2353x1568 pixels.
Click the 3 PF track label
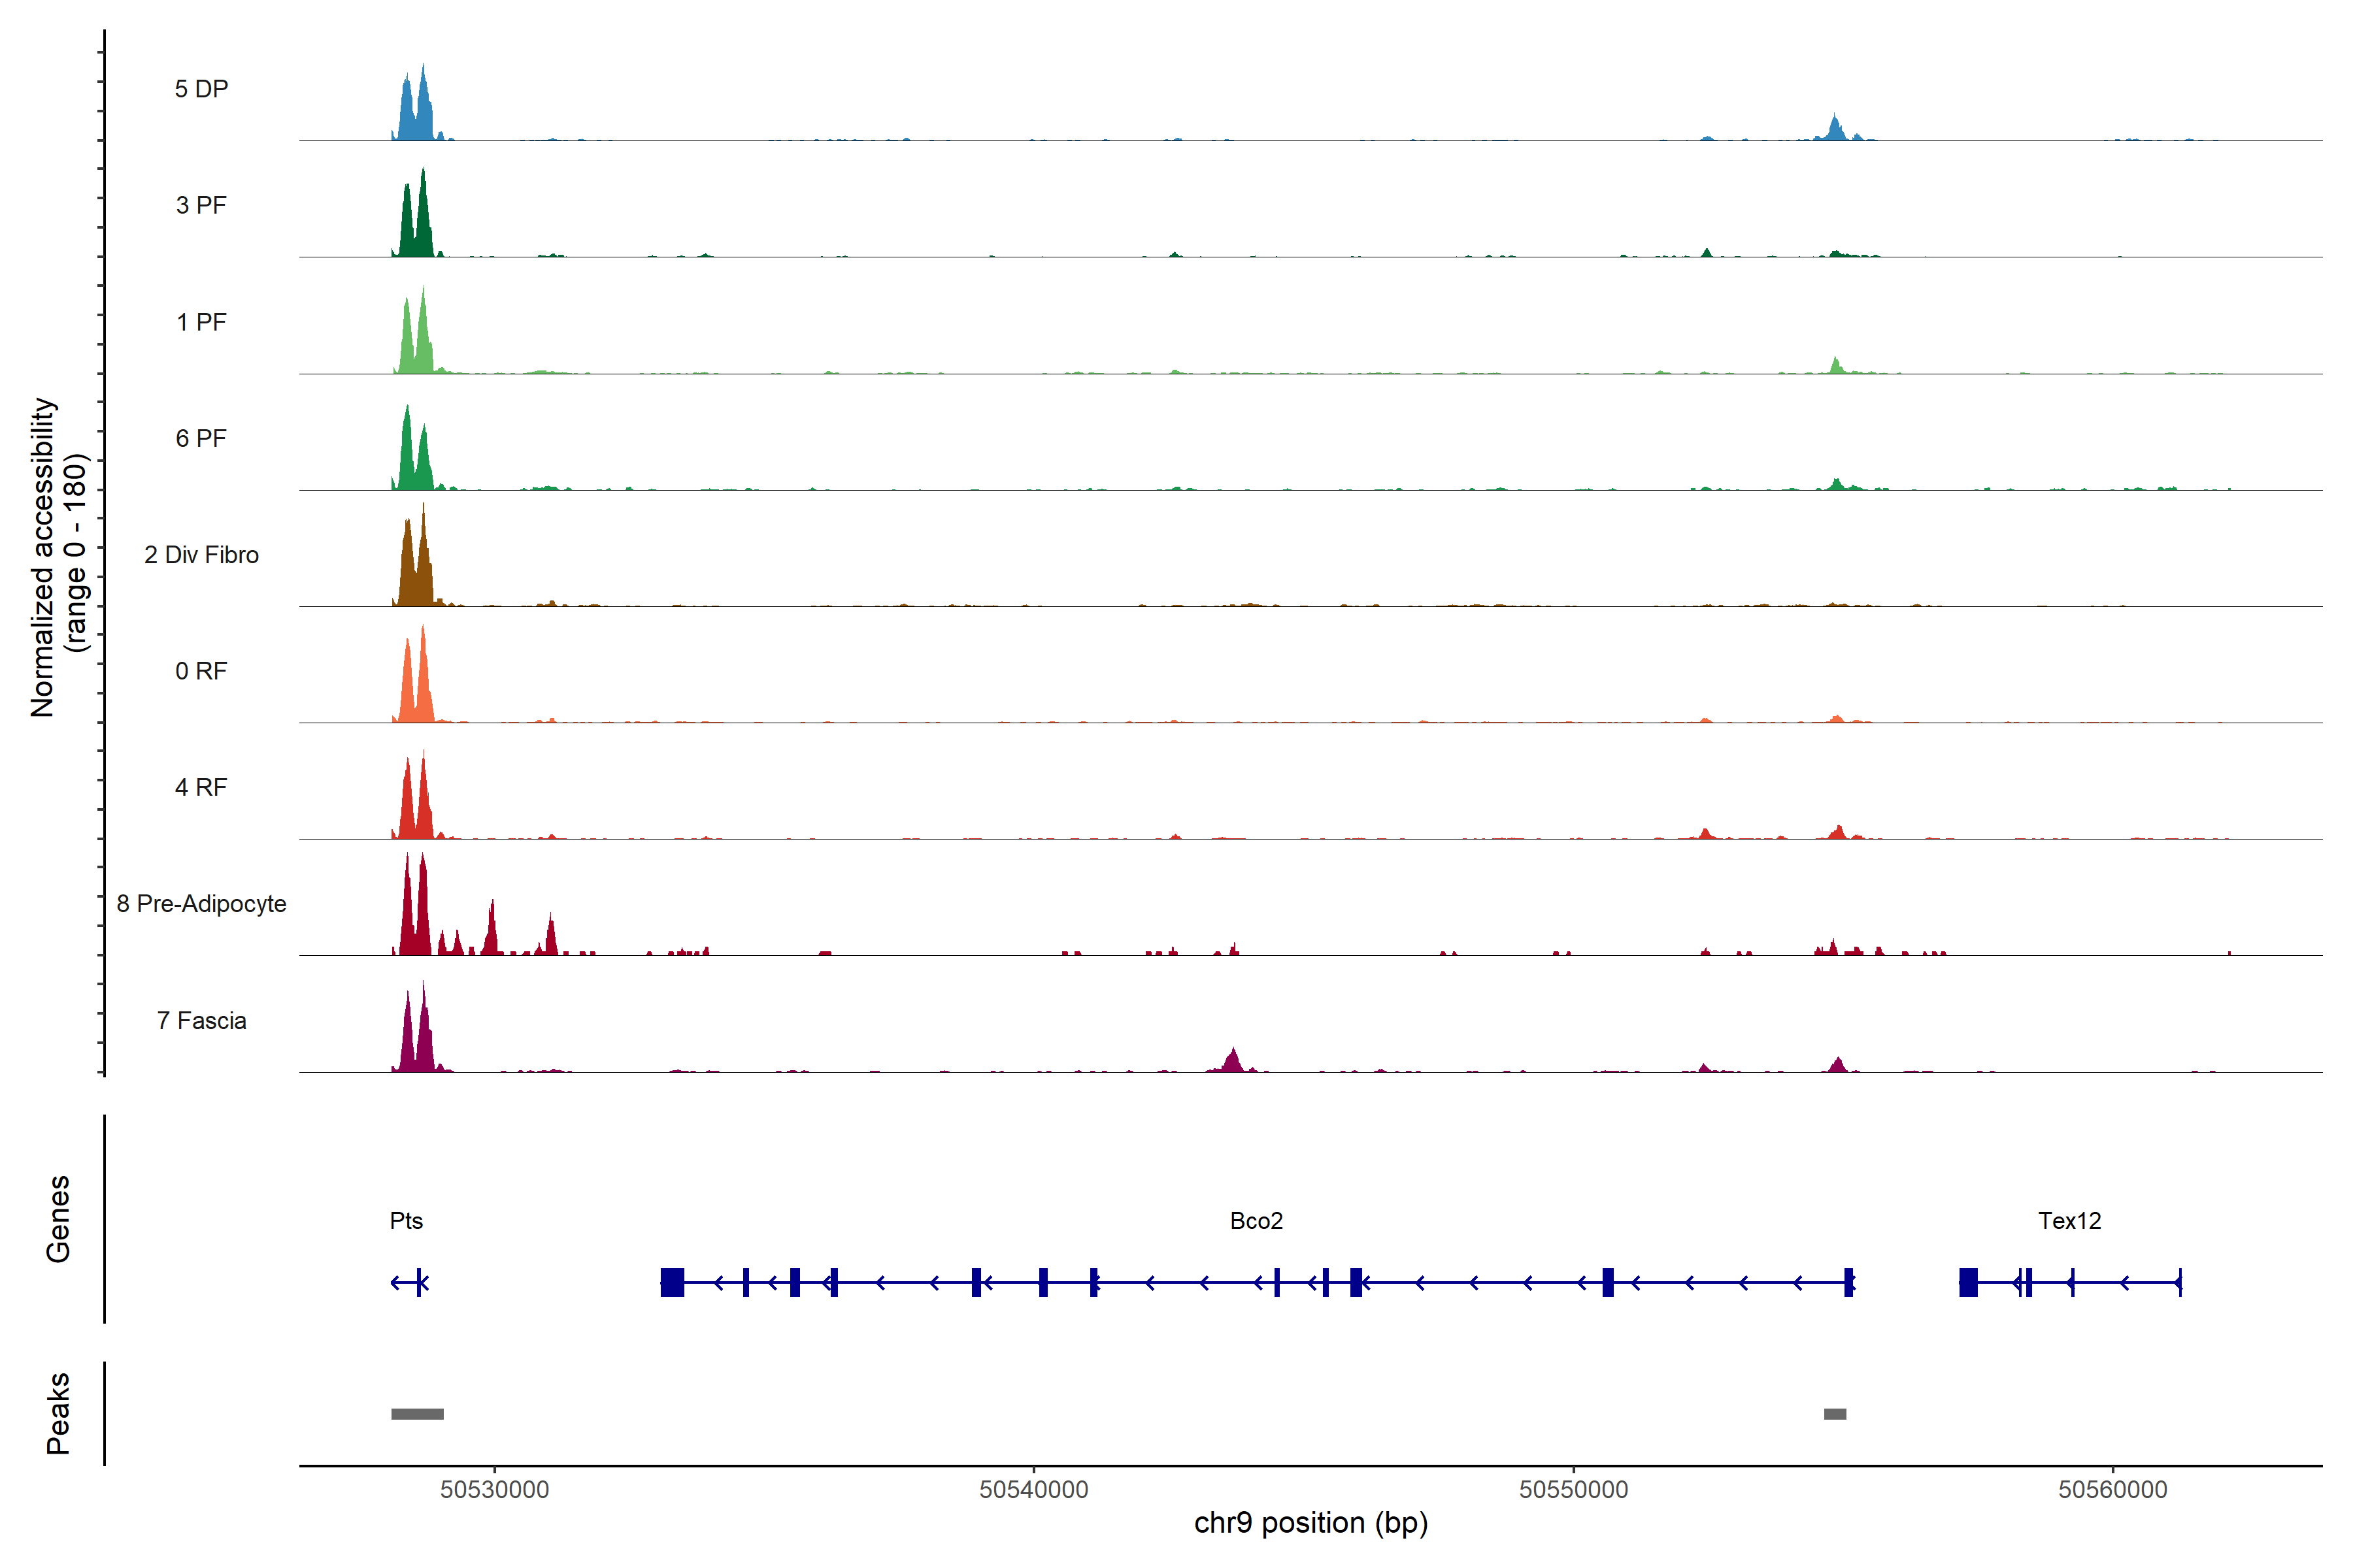tap(201, 205)
